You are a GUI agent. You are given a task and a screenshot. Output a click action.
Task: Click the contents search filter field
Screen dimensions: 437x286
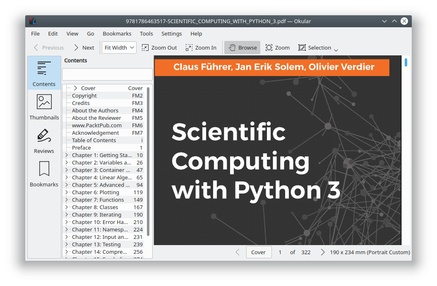coord(107,74)
